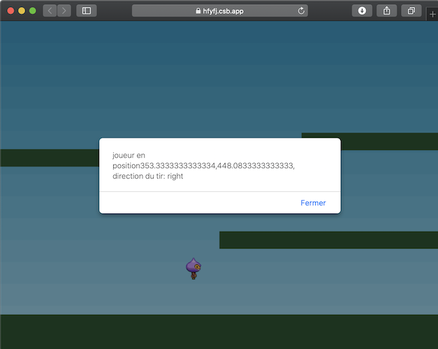Click the padlock icon in address bar
The image size is (438, 349).
point(198,11)
